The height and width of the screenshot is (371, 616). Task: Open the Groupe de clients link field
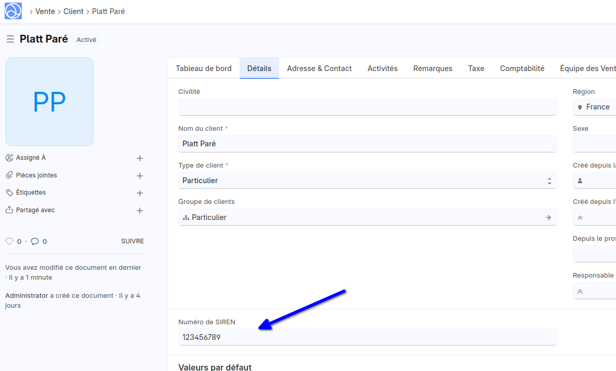(359, 217)
